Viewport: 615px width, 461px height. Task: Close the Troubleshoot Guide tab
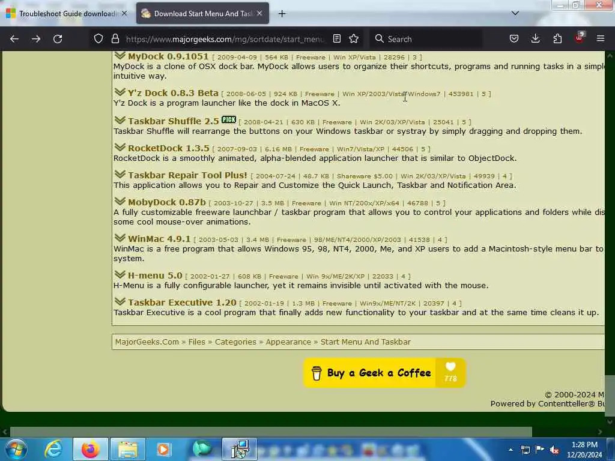pyautogui.click(x=124, y=13)
